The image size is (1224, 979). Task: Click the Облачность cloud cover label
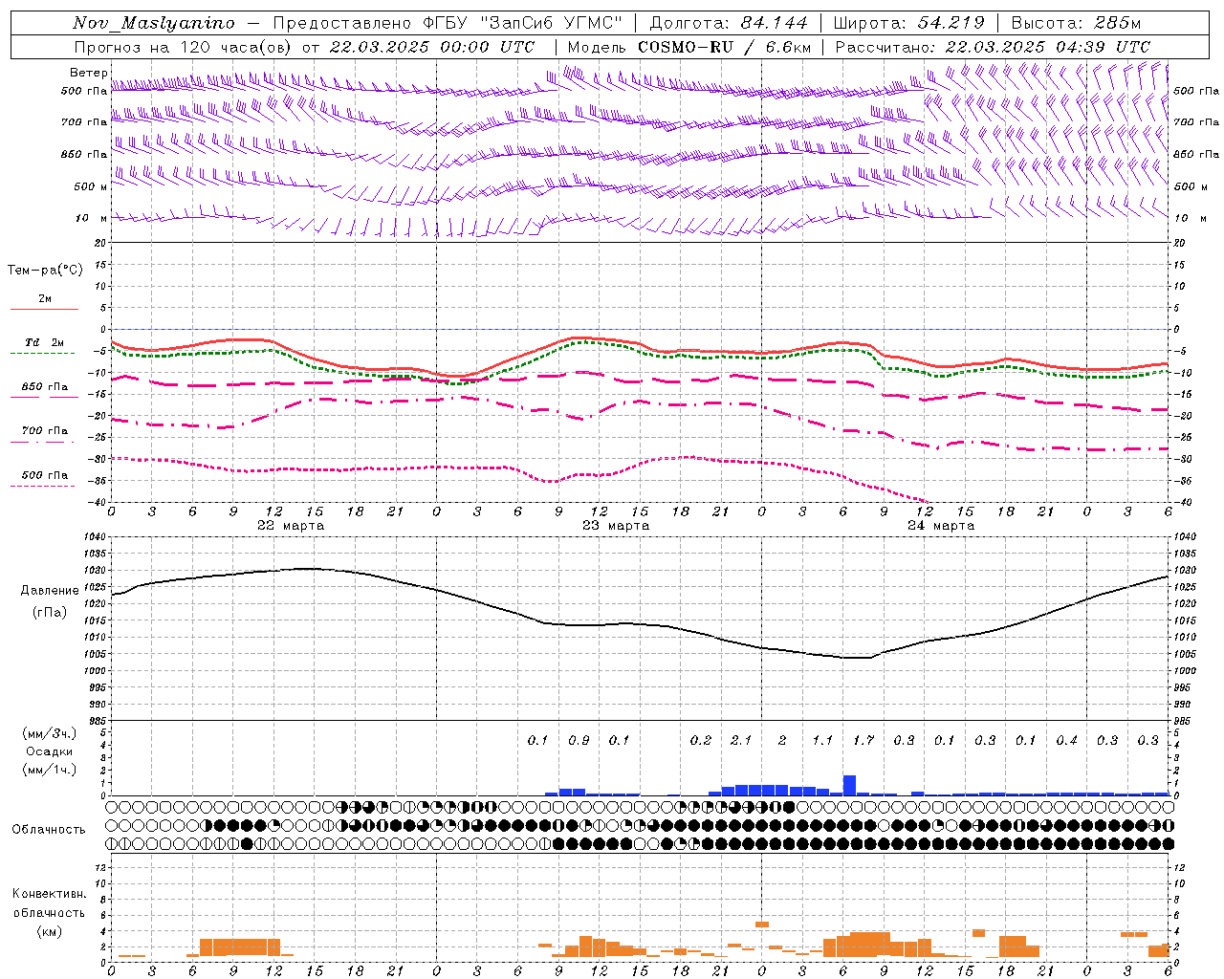49,829
